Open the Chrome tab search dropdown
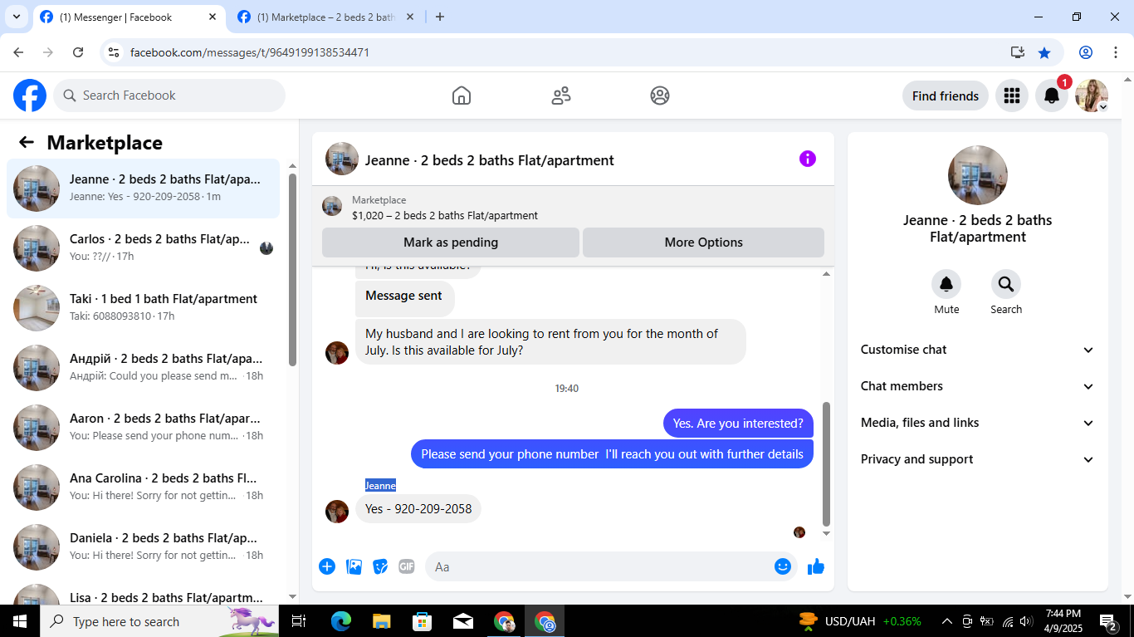 click(17, 17)
